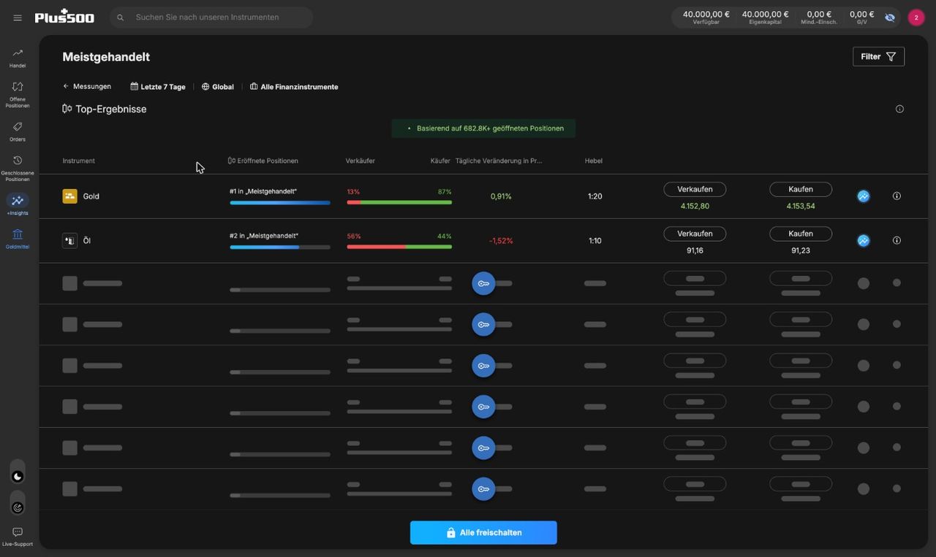This screenshot has height=557, width=936.
Task: Open Orders in sidebar
Action: (x=18, y=131)
